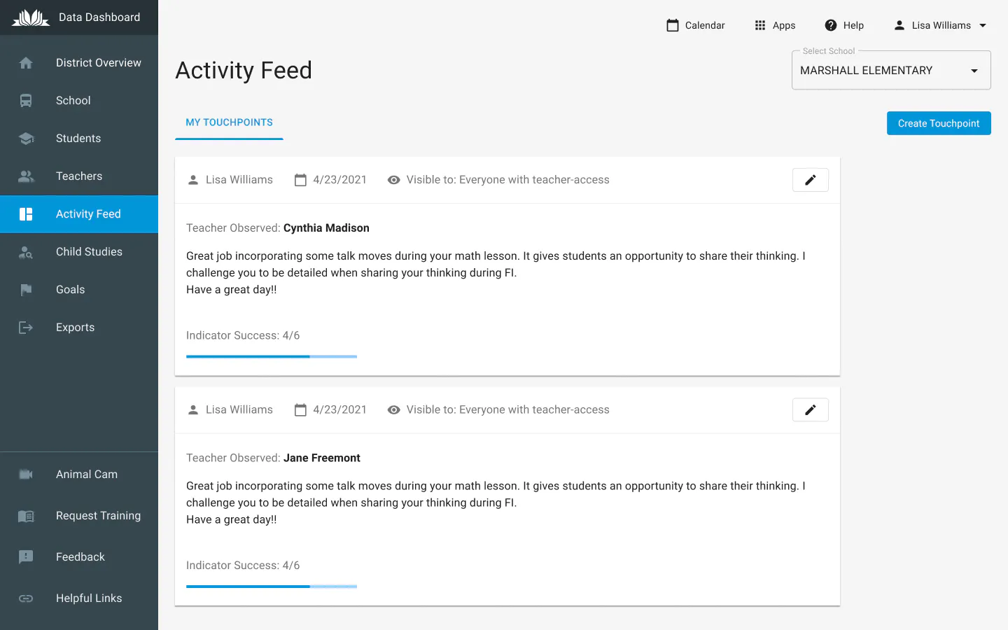Click the Data Dashboard logo icon
The image size is (1008, 630).
tap(31, 17)
